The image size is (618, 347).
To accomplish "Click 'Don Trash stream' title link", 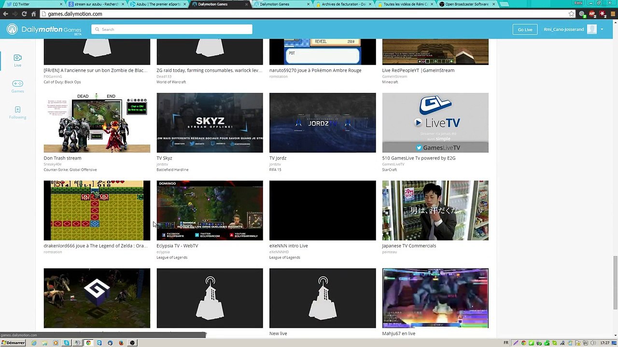I will tap(62, 158).
